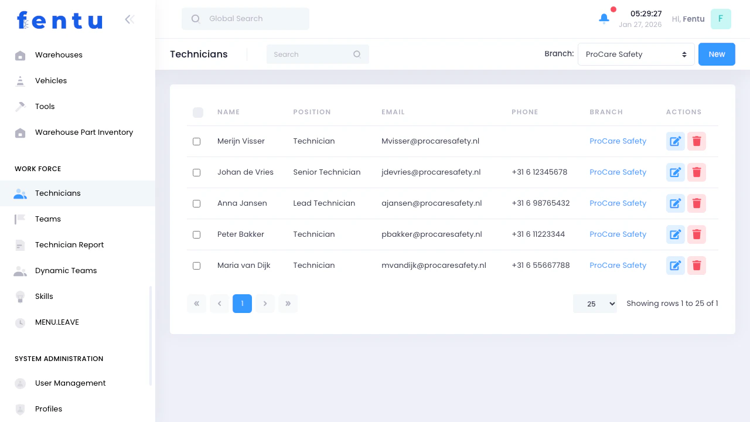Edit Anna Jansen using the pencil icon
This screenshot has width=750, height=422.
(x=675, y=203)
